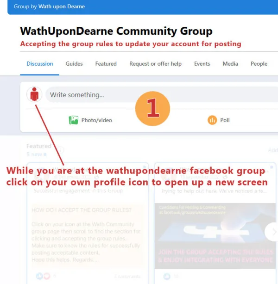Click the orange Poll icon
This screenshot has width=278, height=284.
click(x=212, y=120)
